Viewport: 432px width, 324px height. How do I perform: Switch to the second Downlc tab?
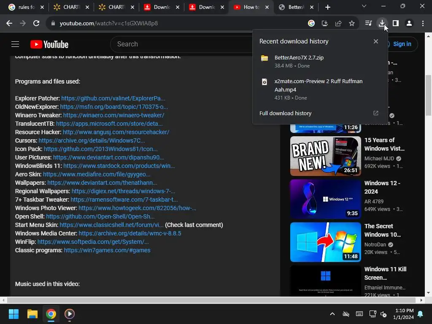[206, 7]
